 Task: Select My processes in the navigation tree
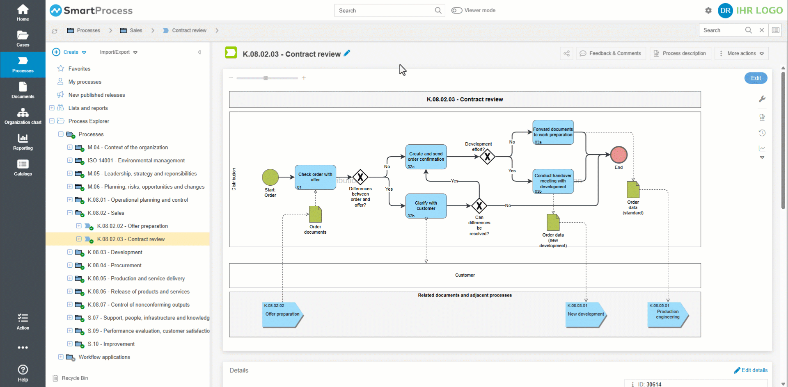point(85,82)
